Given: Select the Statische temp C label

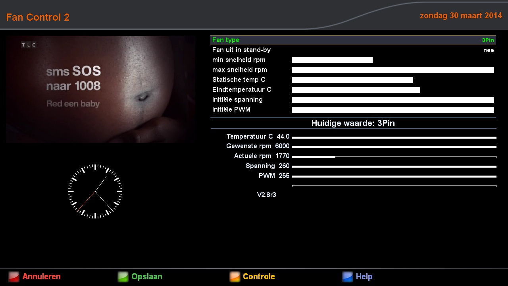Looking at the screenshot, I should tap(239, 80).
